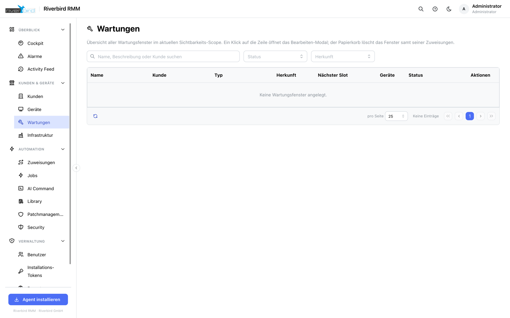Click the Security shield icon
The height and width of the screenshot is (318, 510).
[x=21, y=227]
